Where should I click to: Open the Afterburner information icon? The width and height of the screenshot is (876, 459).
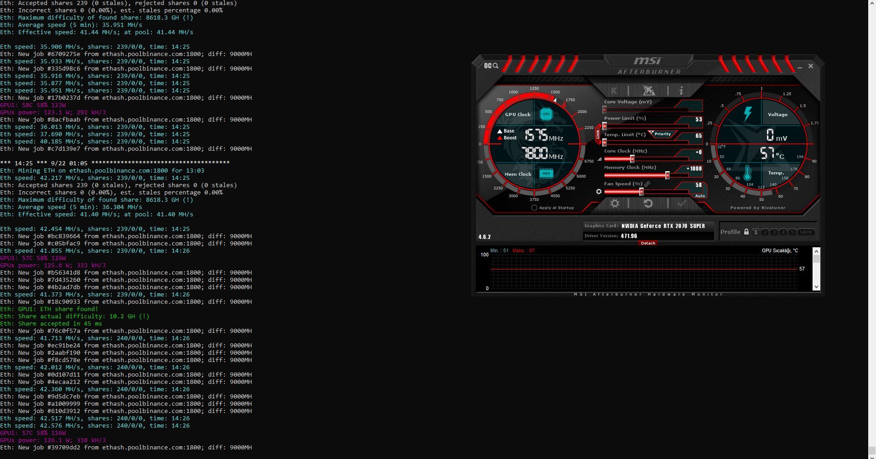[x=681, y=91]
